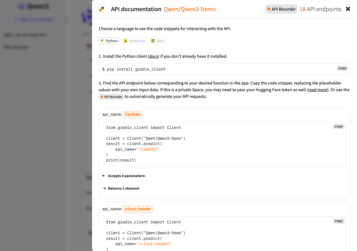Image resolution: width=357 pixels, height=251 pixels.
Task: Click the print(result) line in the /lambda snippet
Action: [121, 160]
